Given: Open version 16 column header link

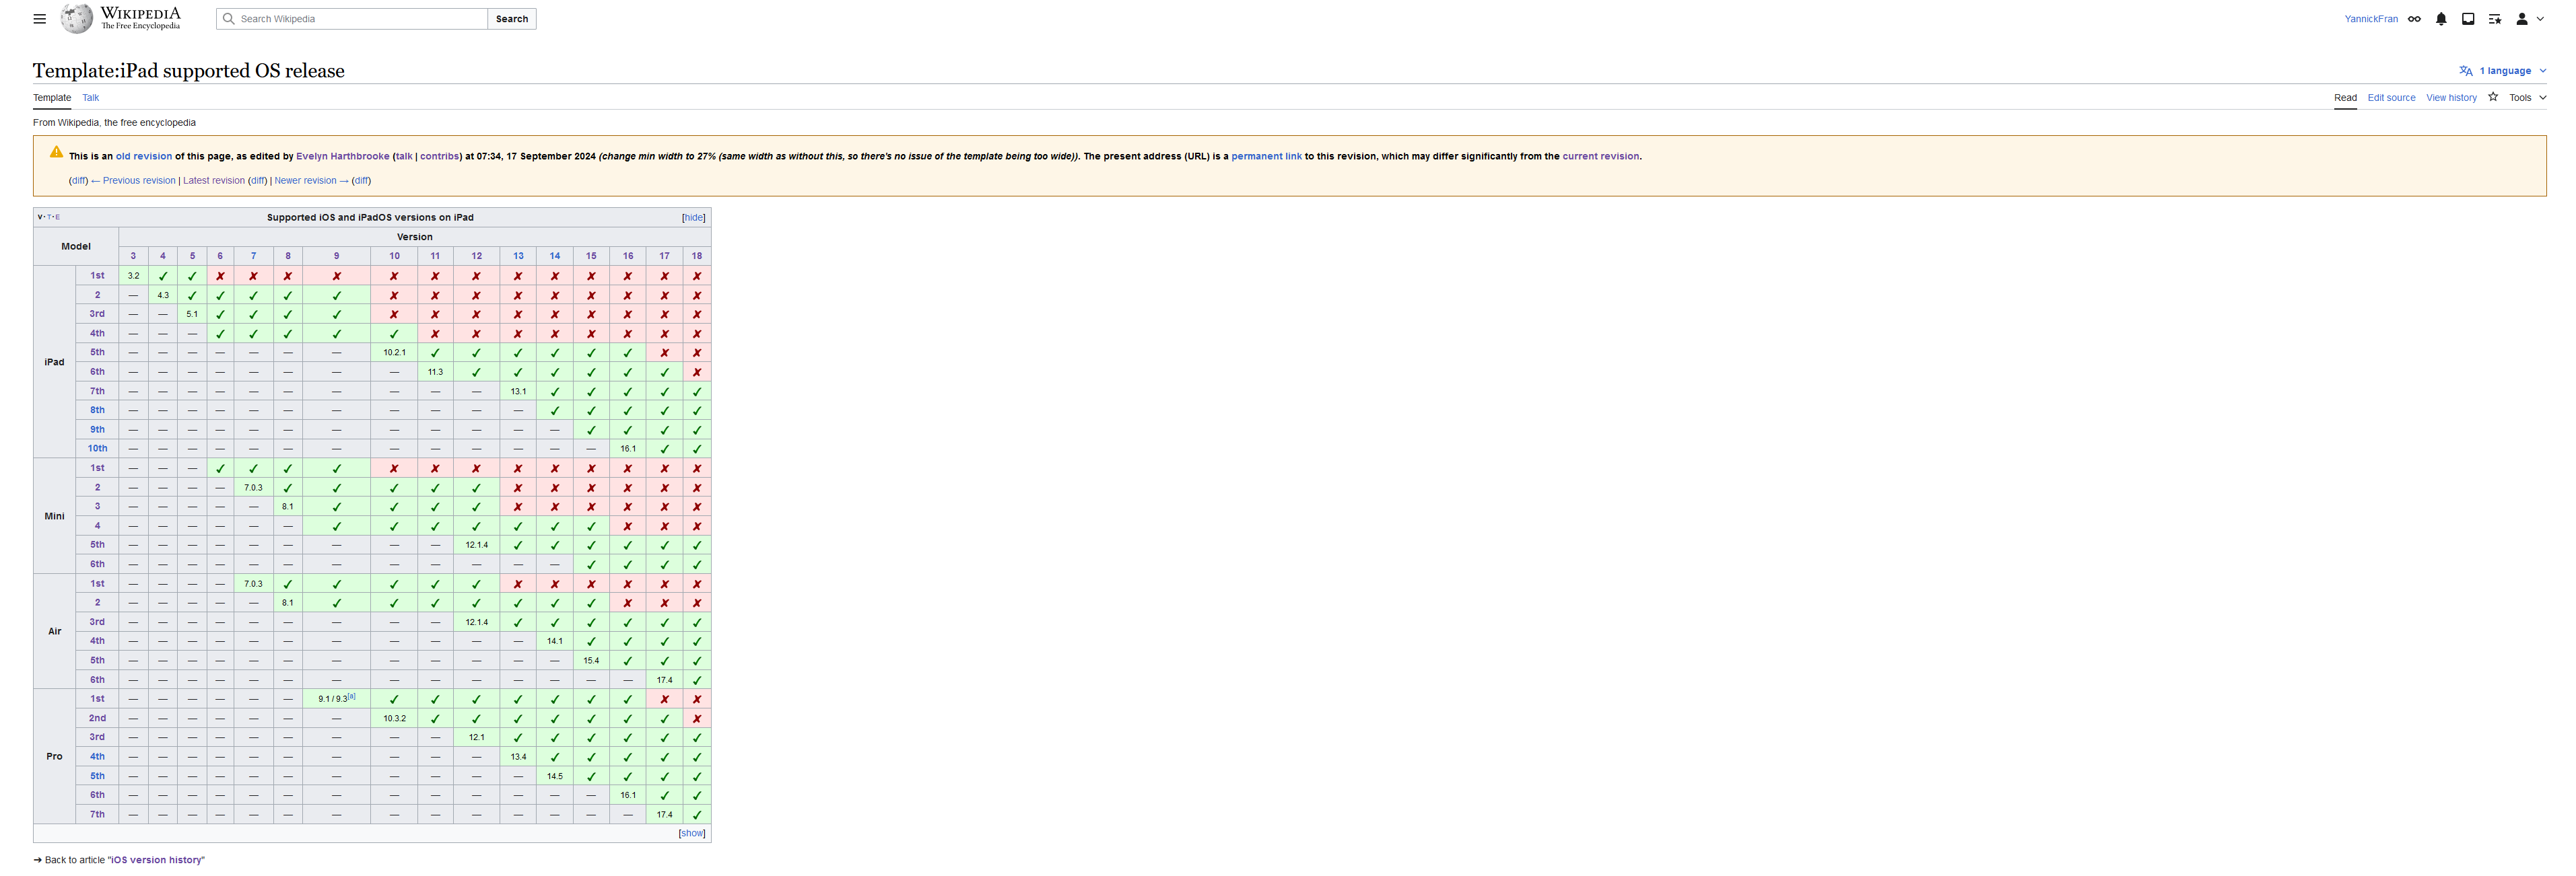Looking at the screenshot, I should pos(628,257).
